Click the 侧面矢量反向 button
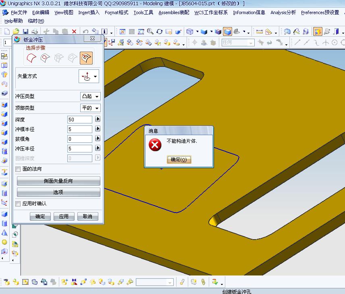The image size is (345, 294). point(58,181)
